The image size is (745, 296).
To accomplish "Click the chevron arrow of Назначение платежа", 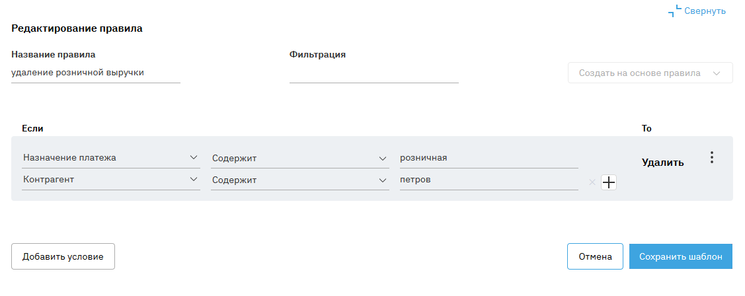I will pyautogui.click(x=194, y=157).
